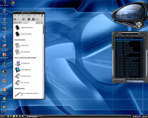Viewport: 148px width, 118px height.
Task: Select the LEXAR MEDIA (E:) drive
Action: pyautogui.click(x=23, y=70)
